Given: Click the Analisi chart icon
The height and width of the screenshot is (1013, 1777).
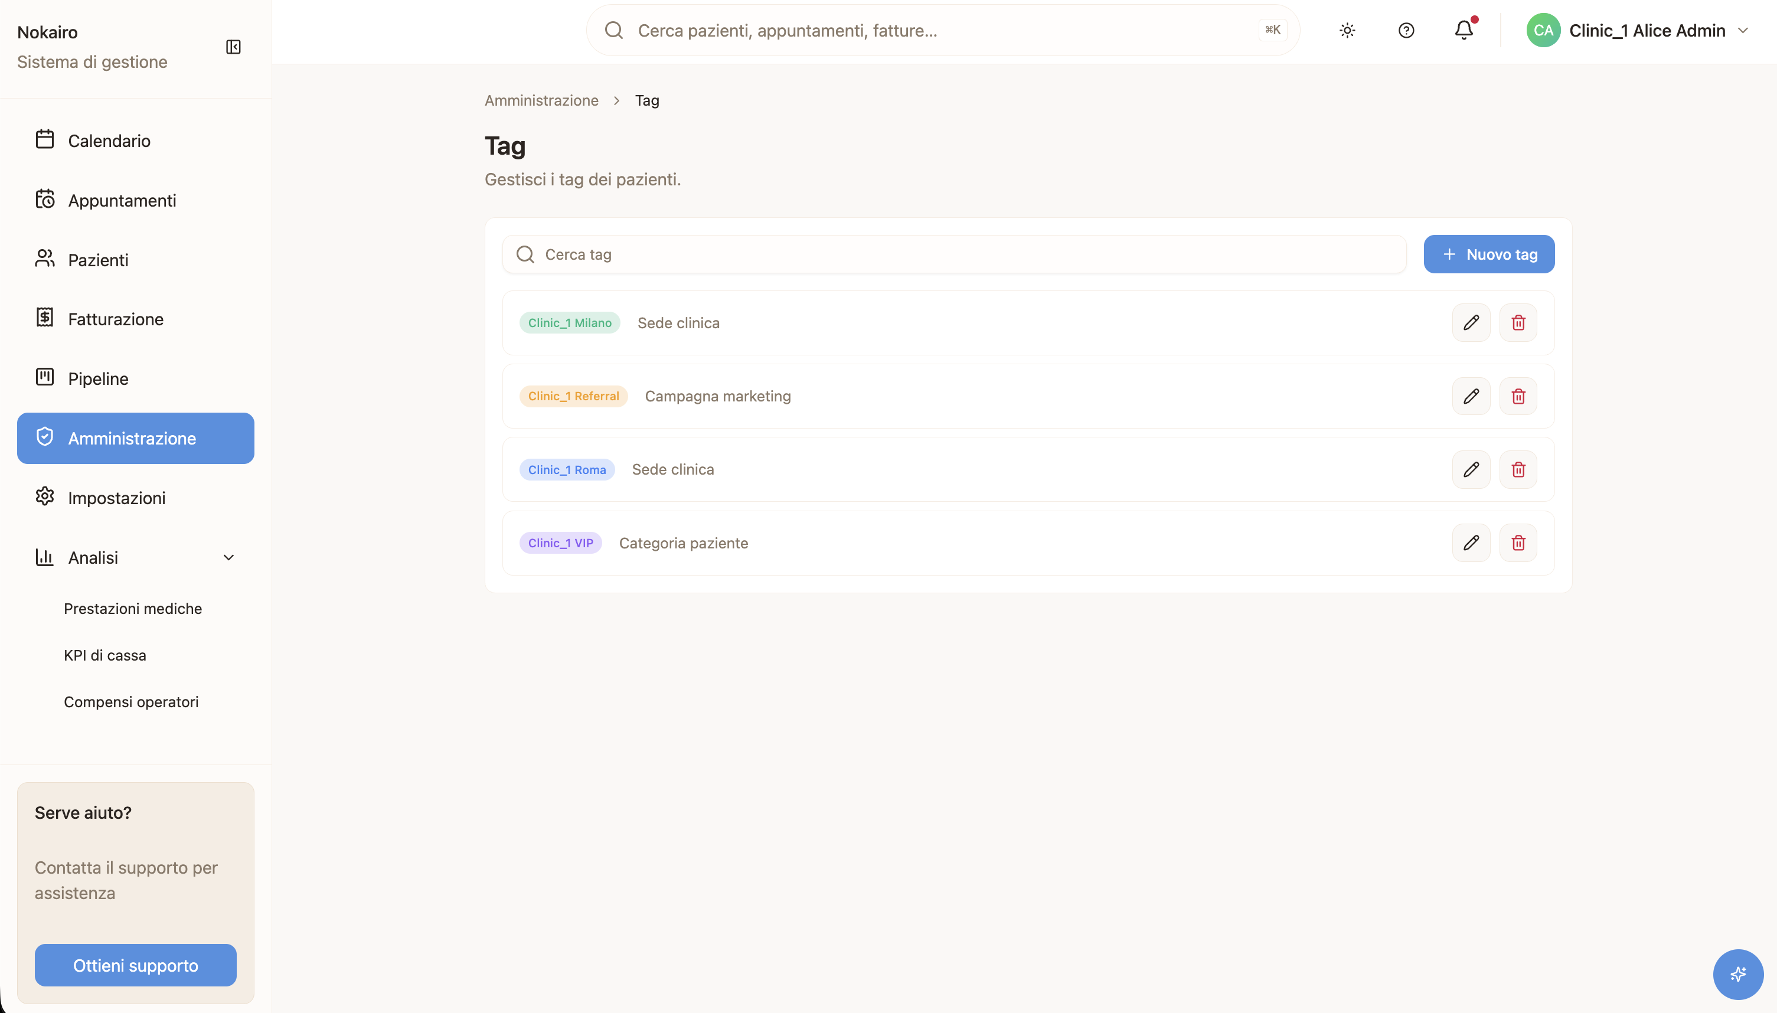Looking at the screenshot, I should pos(44,557).
